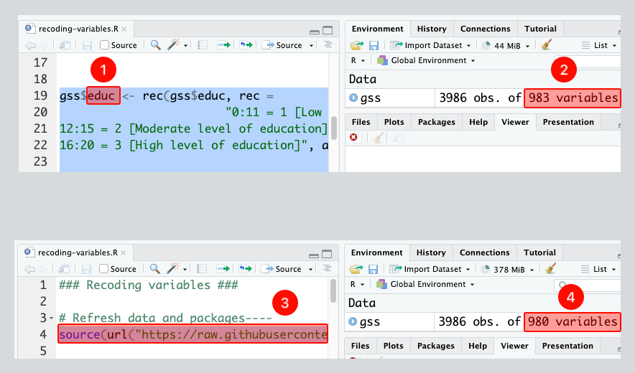
Task: Close the recoding-variables.R tab in upper editor
Action: tap(124, 29)
